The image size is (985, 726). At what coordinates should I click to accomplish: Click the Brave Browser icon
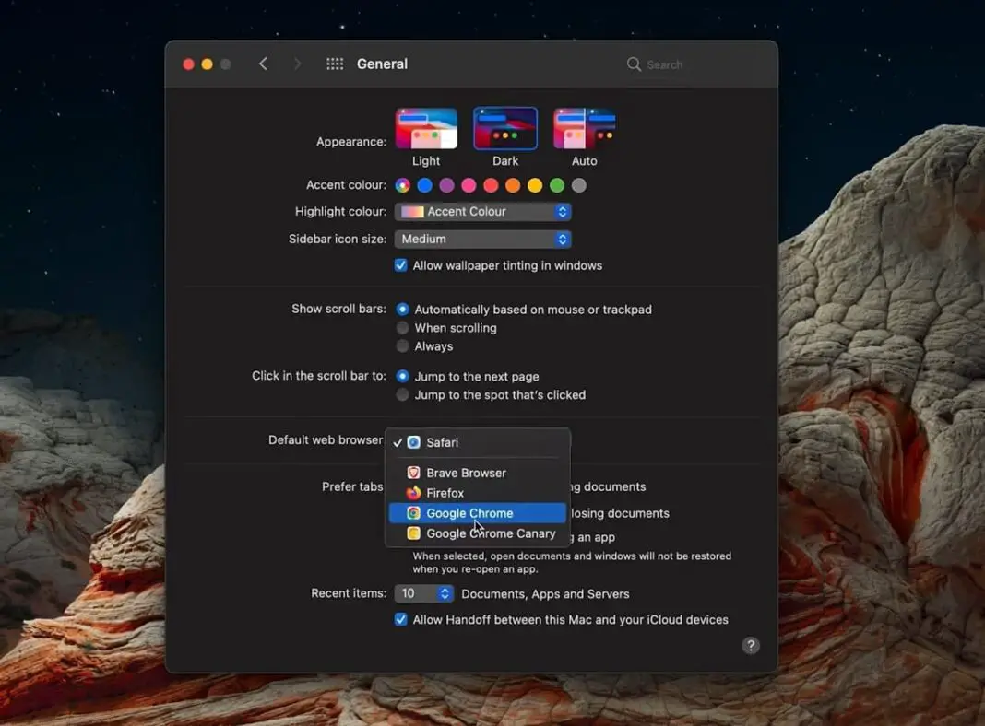[412, 472]
